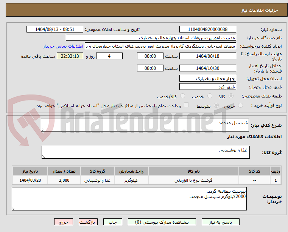This screenshot has width=288, height=232.
Task: Click the گروه کالا text area
Action: click(x=145, y=152)
